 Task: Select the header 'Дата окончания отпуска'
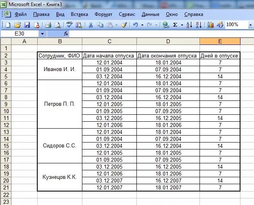[x=168, y=56]
